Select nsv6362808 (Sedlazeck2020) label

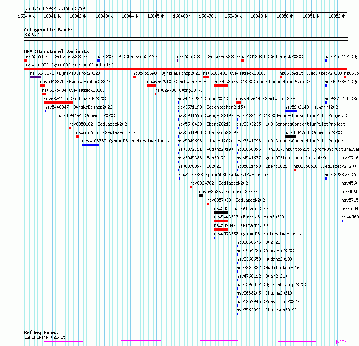[272, 56]
